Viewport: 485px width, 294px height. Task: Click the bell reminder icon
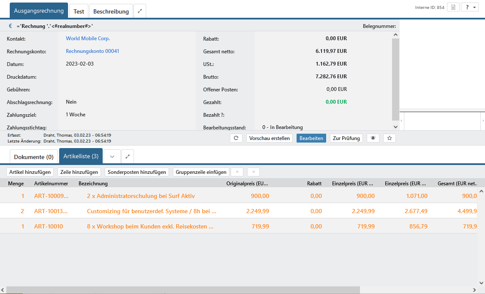coord(373,138)
